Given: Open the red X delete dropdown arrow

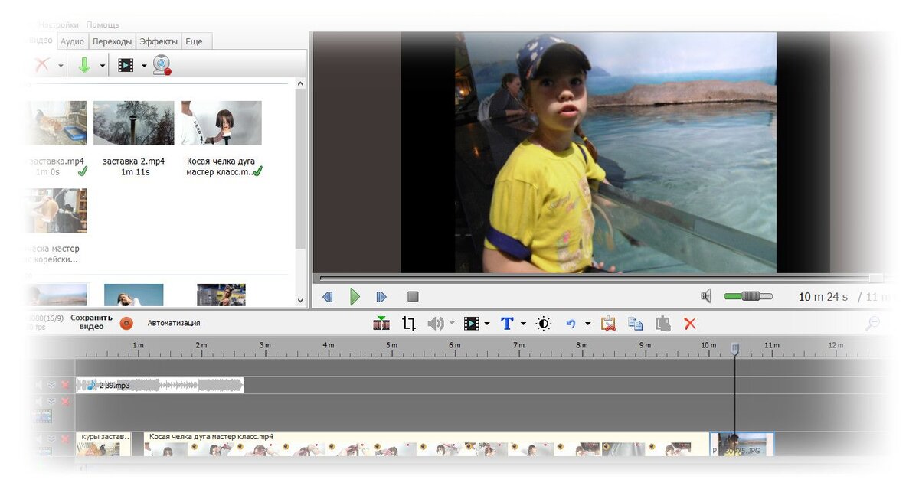Looking at the screenshot, I should 61,66.
